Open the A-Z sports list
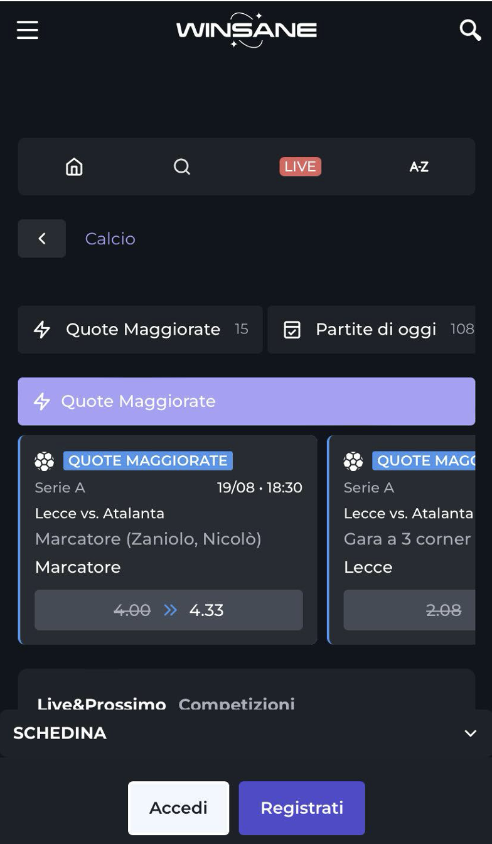Image resolution: width=492 pixels, height=844 pixels. pos(419,166)
